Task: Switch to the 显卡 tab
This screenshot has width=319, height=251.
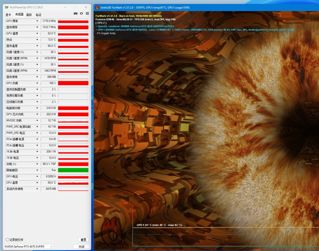Action: point(8,15)
